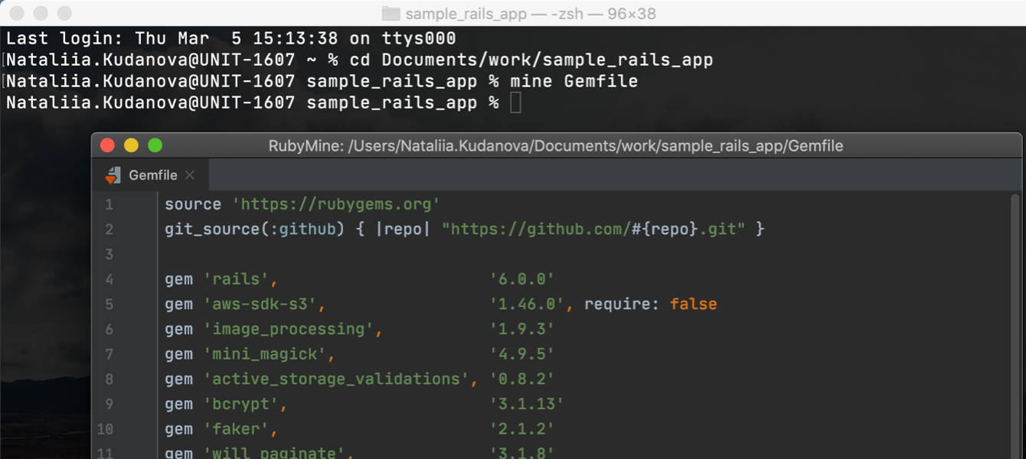This screenshot has width=1026, height=459.
Task: Minimize RubyMine using the yellow button
Action: click(x=132, y=145)
